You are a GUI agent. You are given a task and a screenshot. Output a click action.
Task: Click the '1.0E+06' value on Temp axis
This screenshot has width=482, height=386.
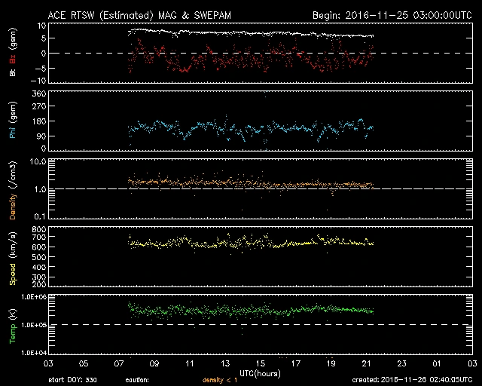(x=34, y=297)
